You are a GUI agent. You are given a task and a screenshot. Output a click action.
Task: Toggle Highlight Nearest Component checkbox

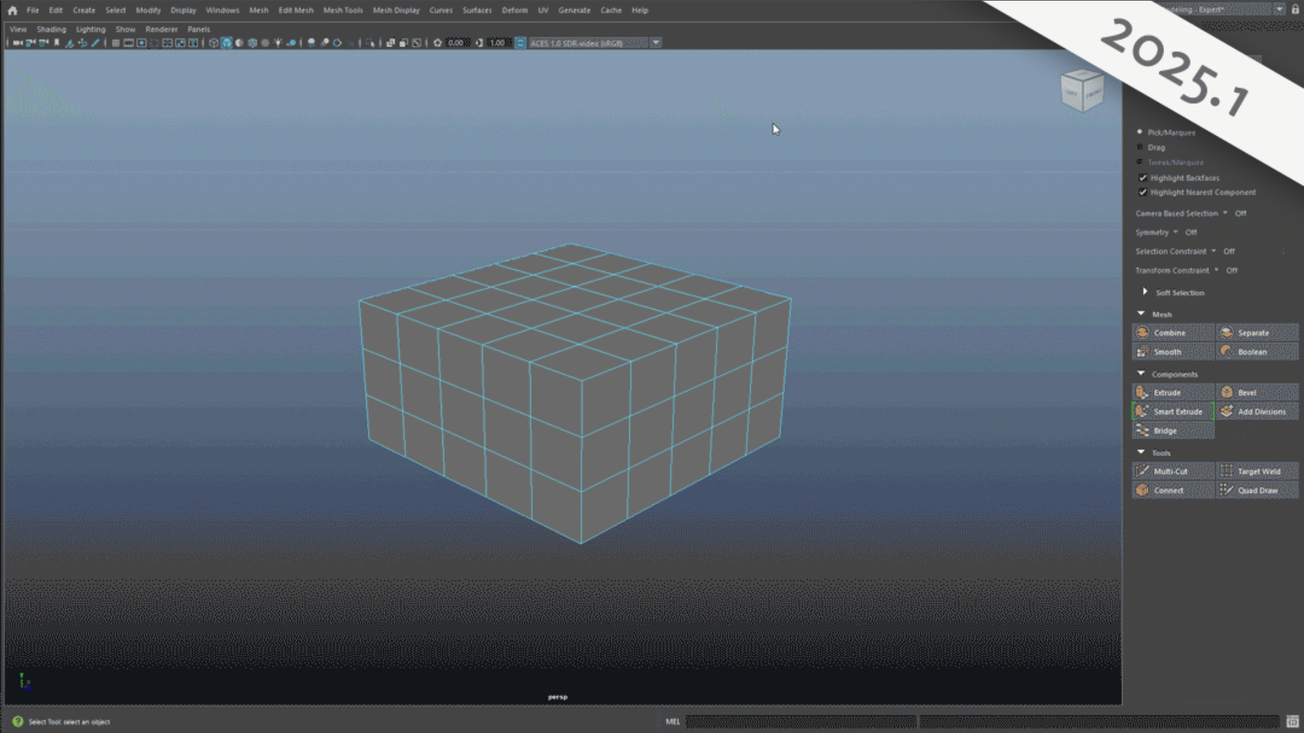click(x=1143, y=192)
